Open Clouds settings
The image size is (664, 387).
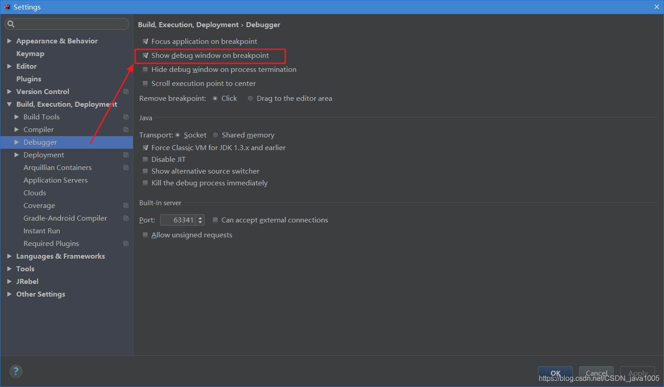[35, 193]
